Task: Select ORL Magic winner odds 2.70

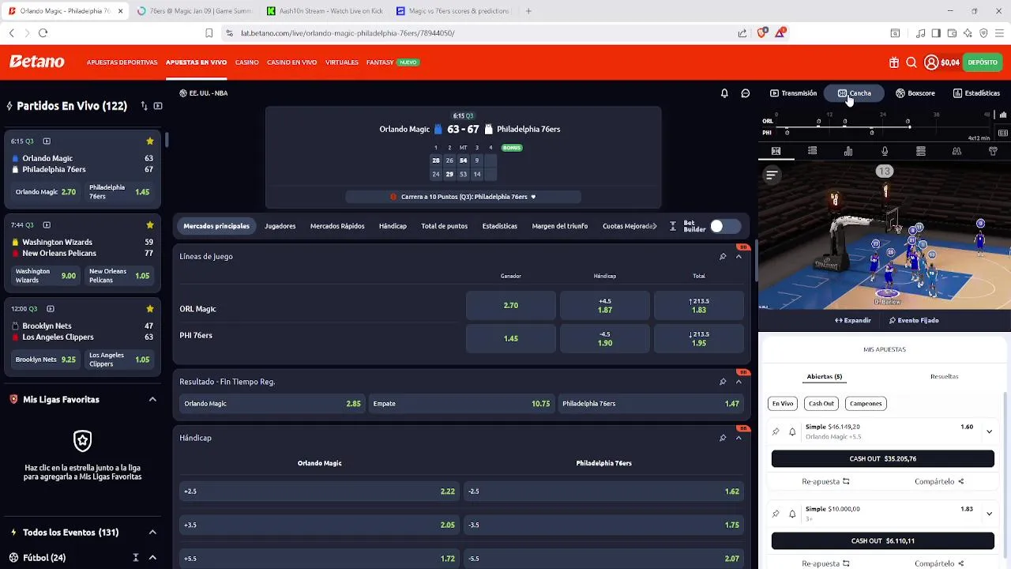Action: point(511,306)
